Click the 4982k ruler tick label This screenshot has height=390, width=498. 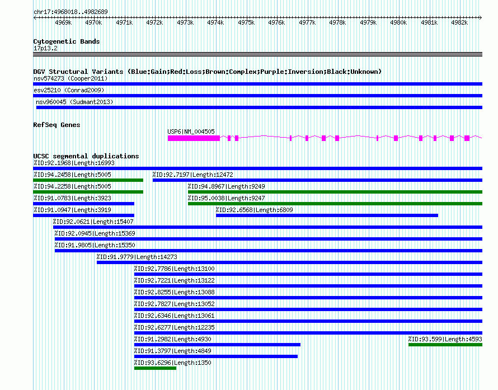(459, 22)
